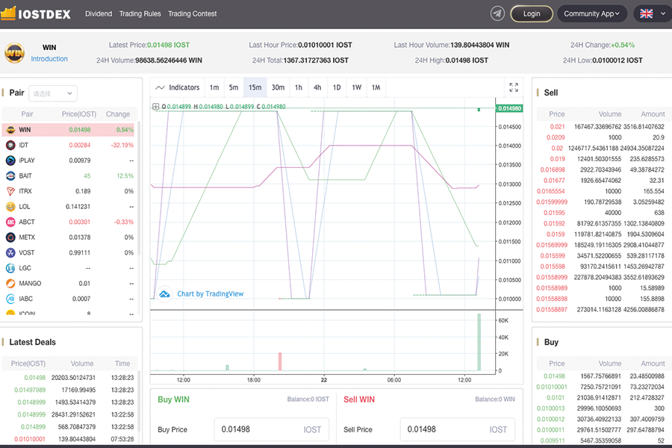Select the ABCT coin icon

(x=10, y=222)
